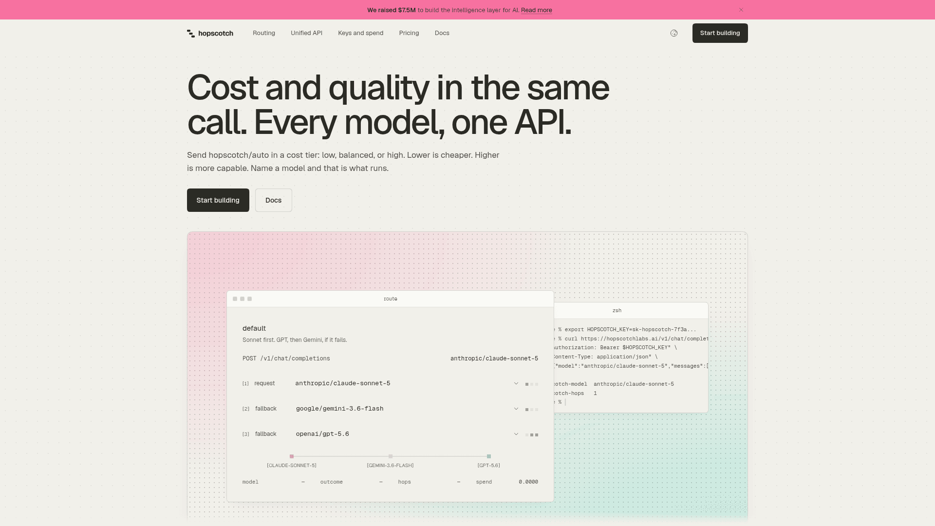The width and height of the screenshot is (935, 526).
Task: Click the zsh terminal title
Action: click(x=617, y=310)
